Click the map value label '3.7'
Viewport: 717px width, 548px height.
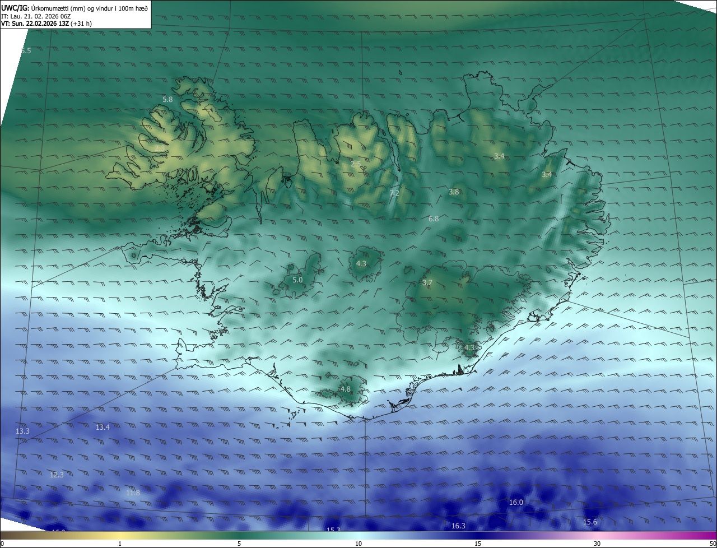tap(427, 282)
